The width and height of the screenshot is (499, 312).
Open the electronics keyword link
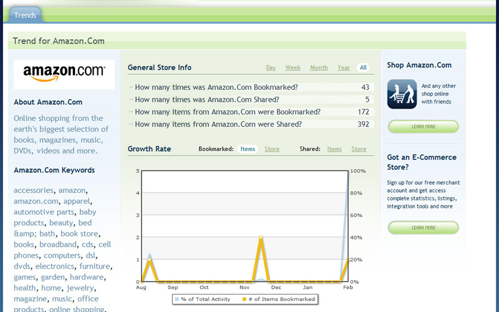(x=55, y=266)
